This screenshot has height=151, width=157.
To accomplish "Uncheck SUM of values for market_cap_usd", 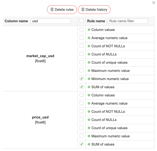I will point(82,87).
